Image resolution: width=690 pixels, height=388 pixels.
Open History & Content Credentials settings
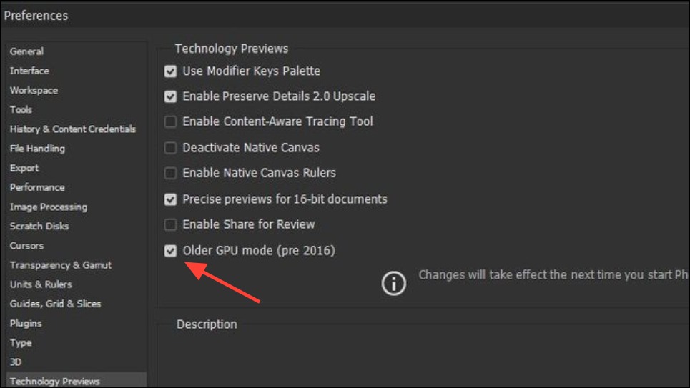(x=72, y=129)
